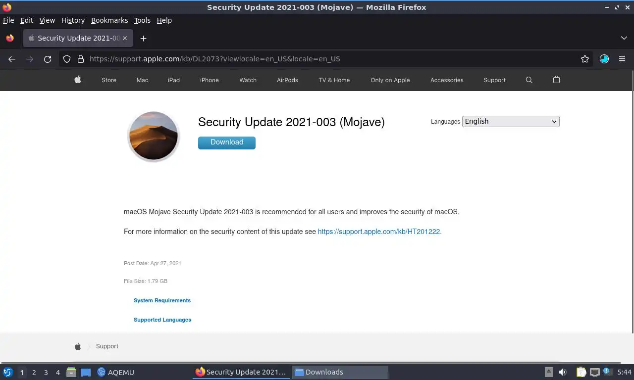This screenshot has width=634, height=380.
Task: Click the padlock site security icon
Action: pyautogui.click(x=81, y=59)
